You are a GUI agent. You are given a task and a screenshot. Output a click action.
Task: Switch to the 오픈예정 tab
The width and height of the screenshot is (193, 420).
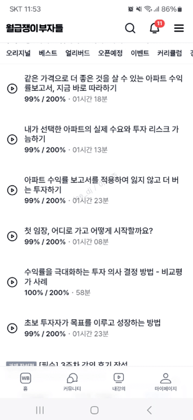point(110,53)
